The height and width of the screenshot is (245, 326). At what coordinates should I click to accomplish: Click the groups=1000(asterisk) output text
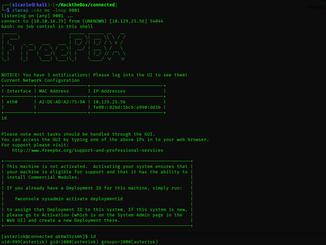[130, 242]
